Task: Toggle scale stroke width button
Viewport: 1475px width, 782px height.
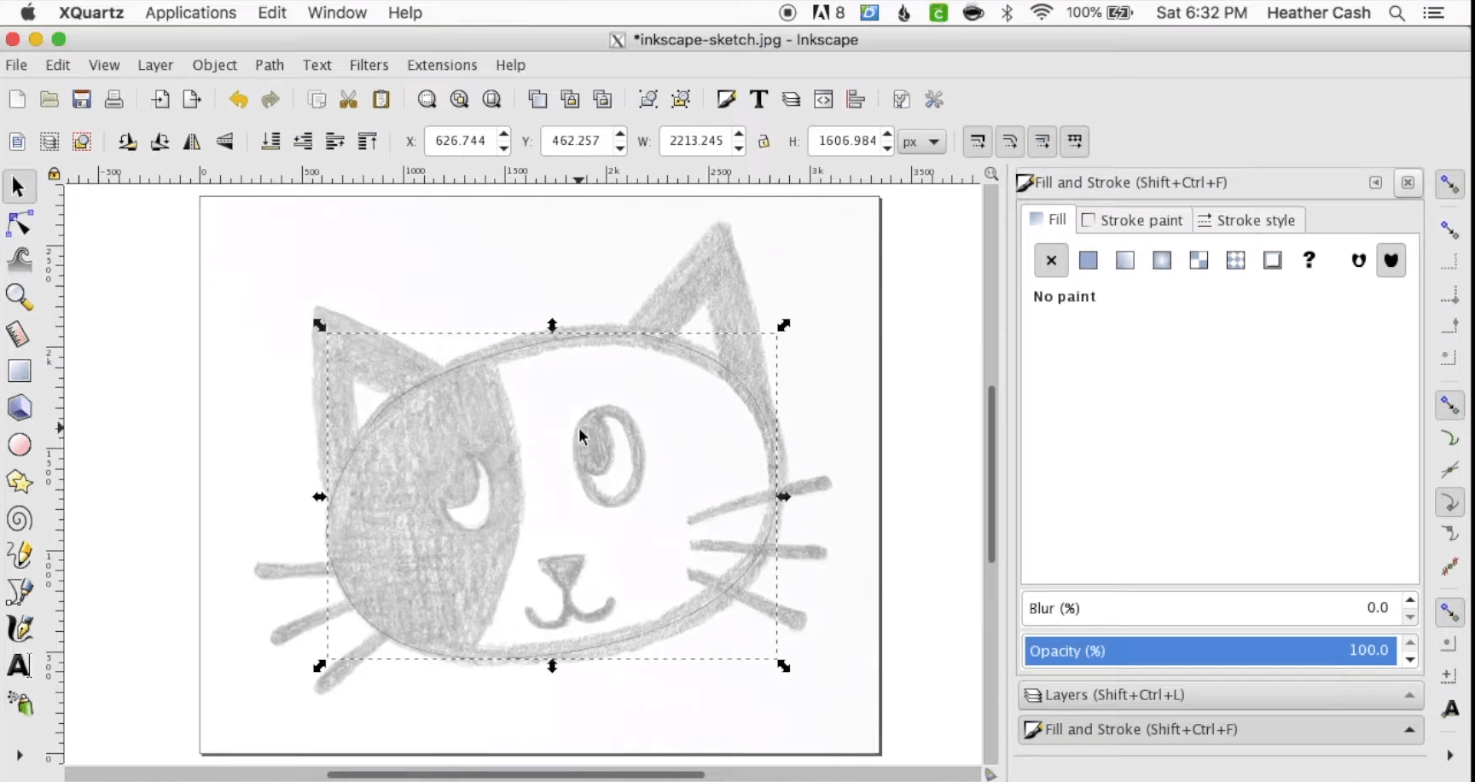Action: coord(978,142)
